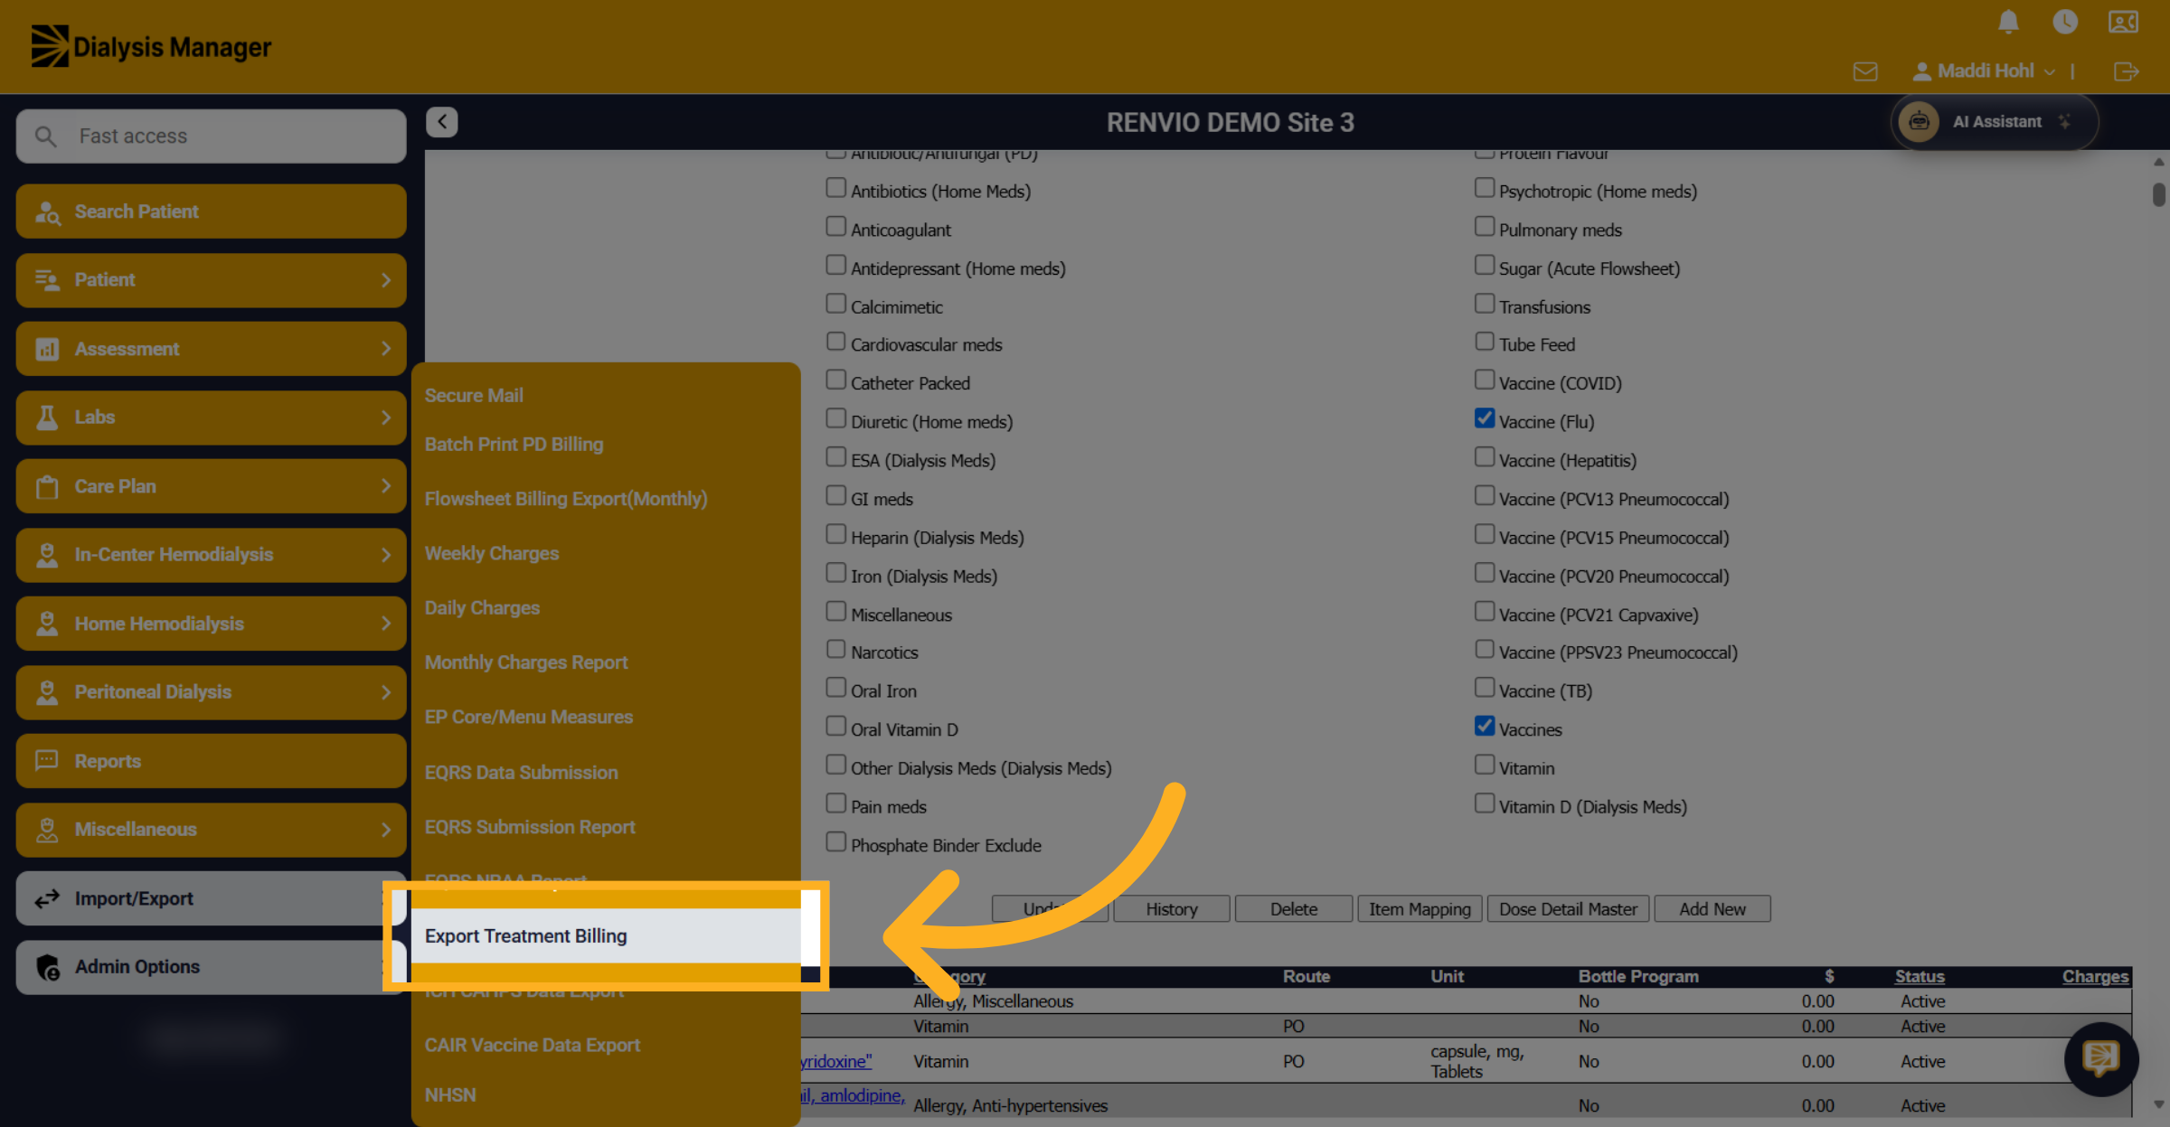Click the vertical scrollbar thumb

(2159, 194)
